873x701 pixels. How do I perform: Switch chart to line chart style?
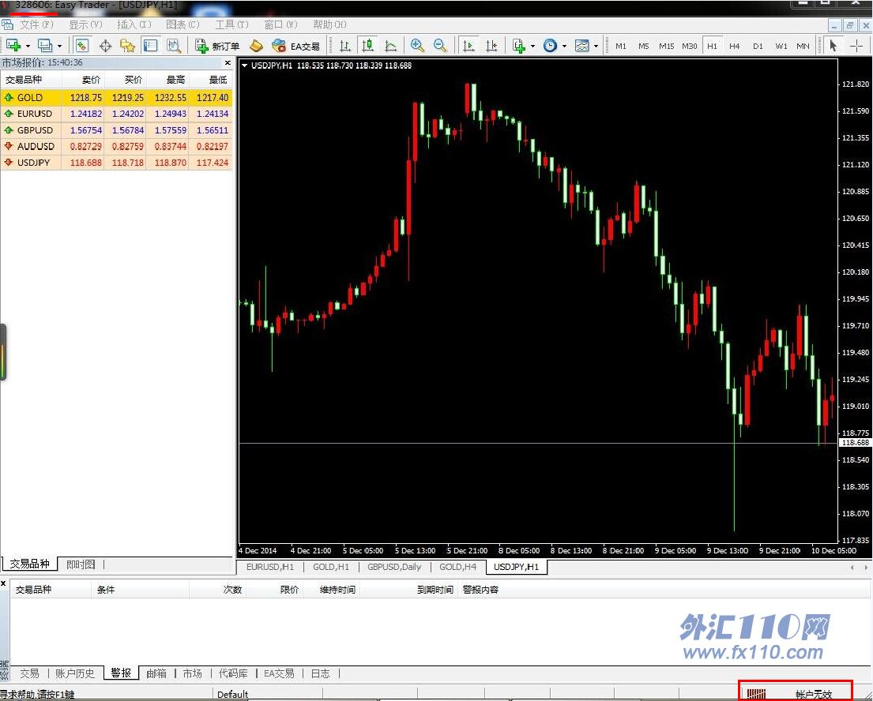pyautogui.click(x=390, y=46)
